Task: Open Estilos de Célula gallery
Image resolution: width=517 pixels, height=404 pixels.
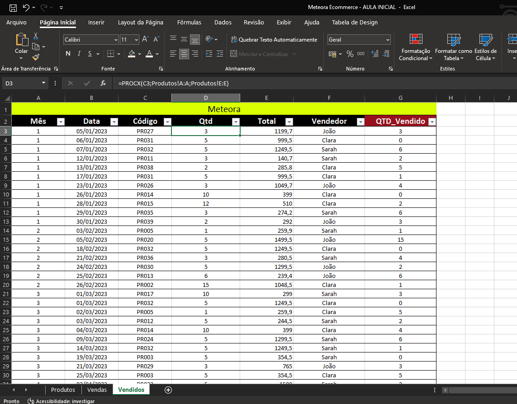Action: point(485,47)
